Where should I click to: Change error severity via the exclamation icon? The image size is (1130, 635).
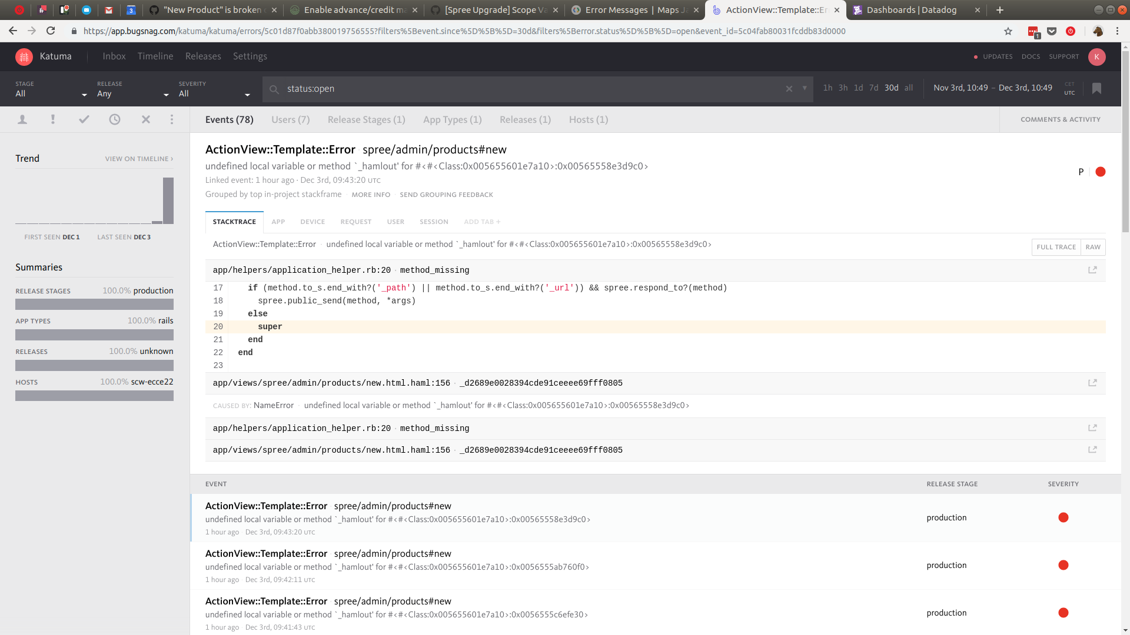coord(53,119)
